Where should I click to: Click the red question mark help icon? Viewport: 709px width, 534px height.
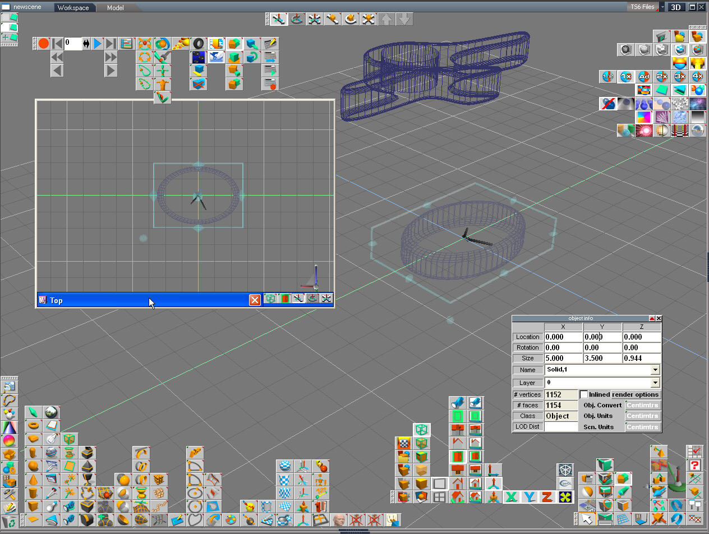[695, 465]
